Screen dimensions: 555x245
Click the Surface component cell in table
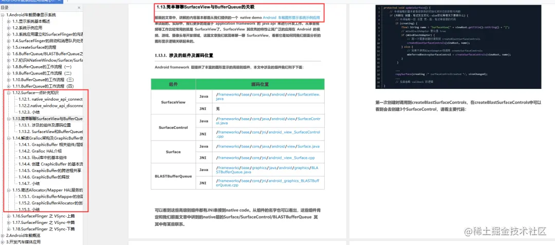(173, 152)
